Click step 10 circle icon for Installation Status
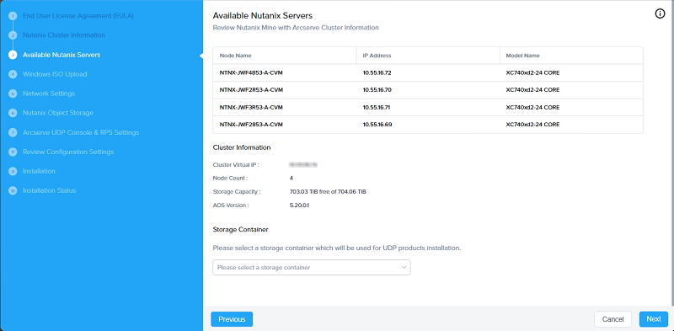The width and height of the screenshot is (674, 331). (13, 190)
